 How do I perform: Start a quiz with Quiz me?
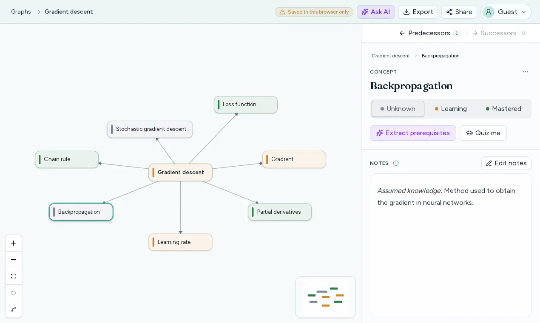(x=483, y=133)
